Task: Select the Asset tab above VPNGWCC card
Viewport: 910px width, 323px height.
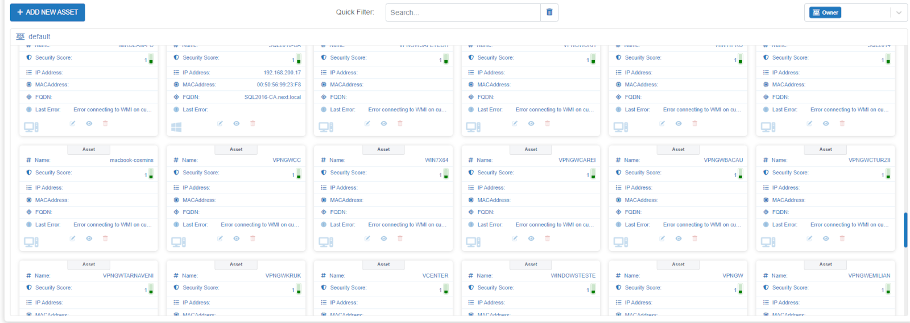Action: (x=236, y=149)
